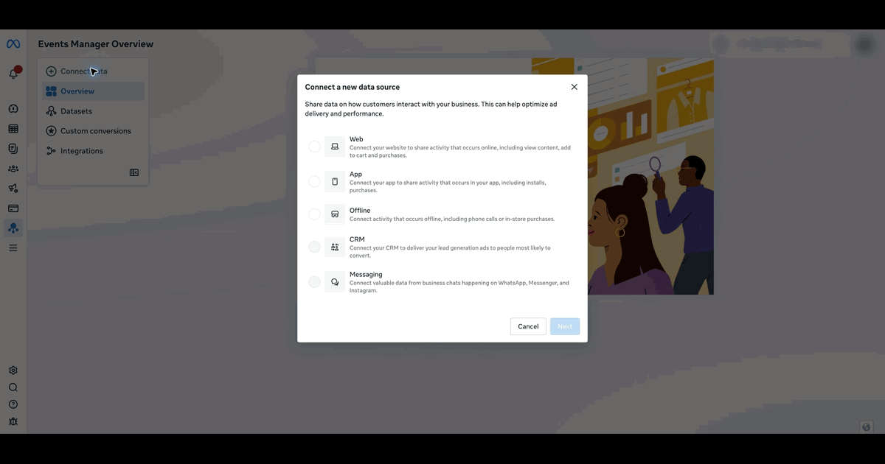Select the CRM radio button
The image size is (885, 464).
pos(314,247)
